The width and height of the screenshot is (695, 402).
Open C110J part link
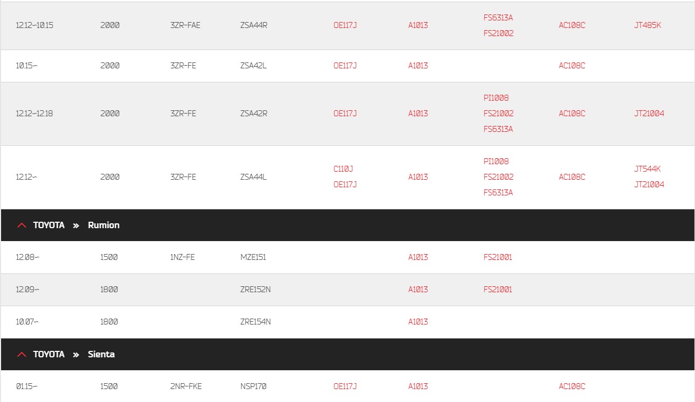pyautogui.click(x=343, y=169)
